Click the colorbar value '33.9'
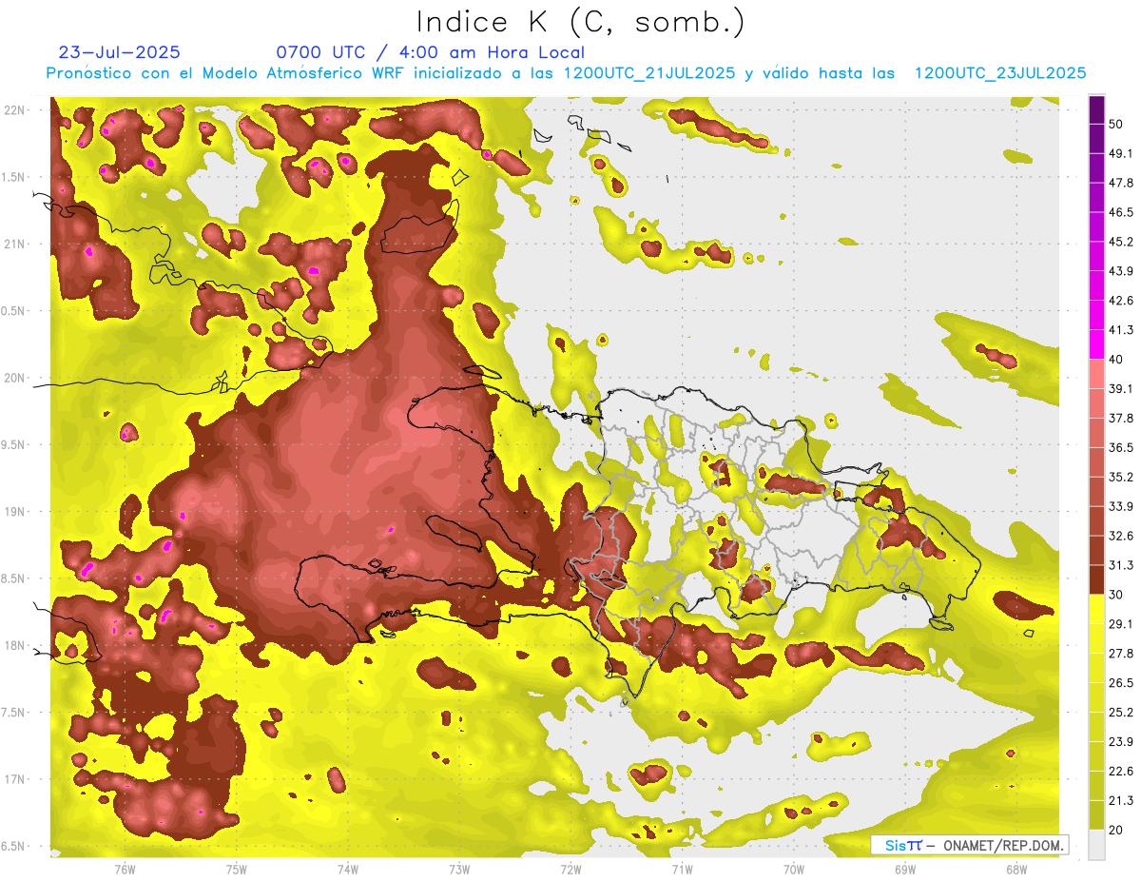 pyautogui.click(x=1121, y=506)
